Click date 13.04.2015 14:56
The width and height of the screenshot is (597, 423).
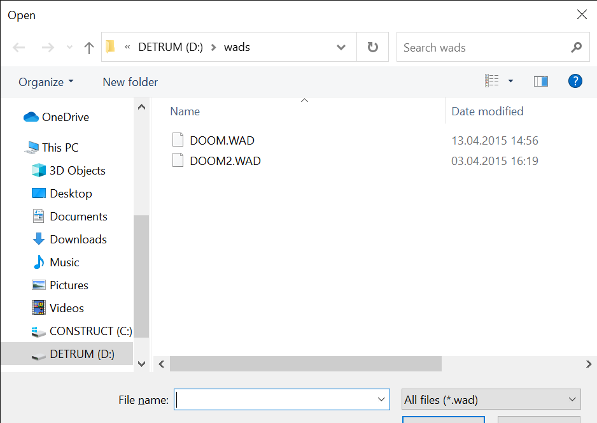click(x=495, y=141)
